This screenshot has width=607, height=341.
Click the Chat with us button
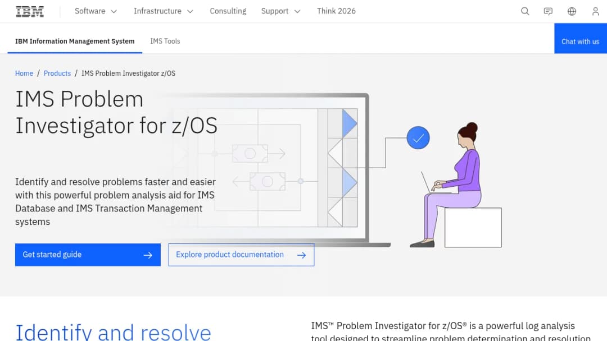coord(580,39)
